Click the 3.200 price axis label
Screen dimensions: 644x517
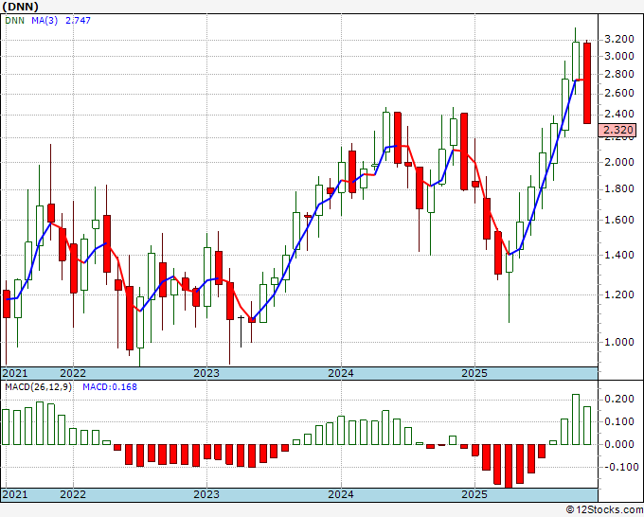point(619,40)
